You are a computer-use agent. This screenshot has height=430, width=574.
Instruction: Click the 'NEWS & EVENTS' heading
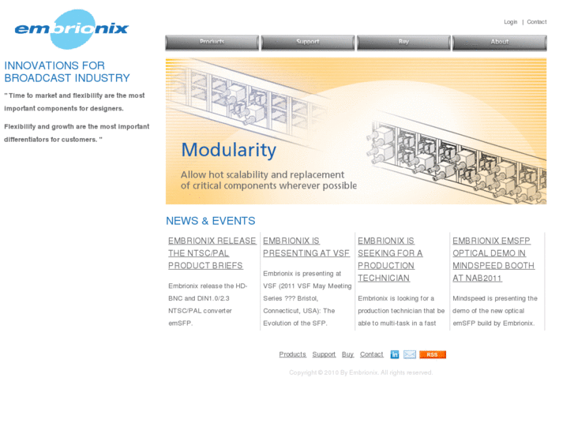[x=211, y=221]
